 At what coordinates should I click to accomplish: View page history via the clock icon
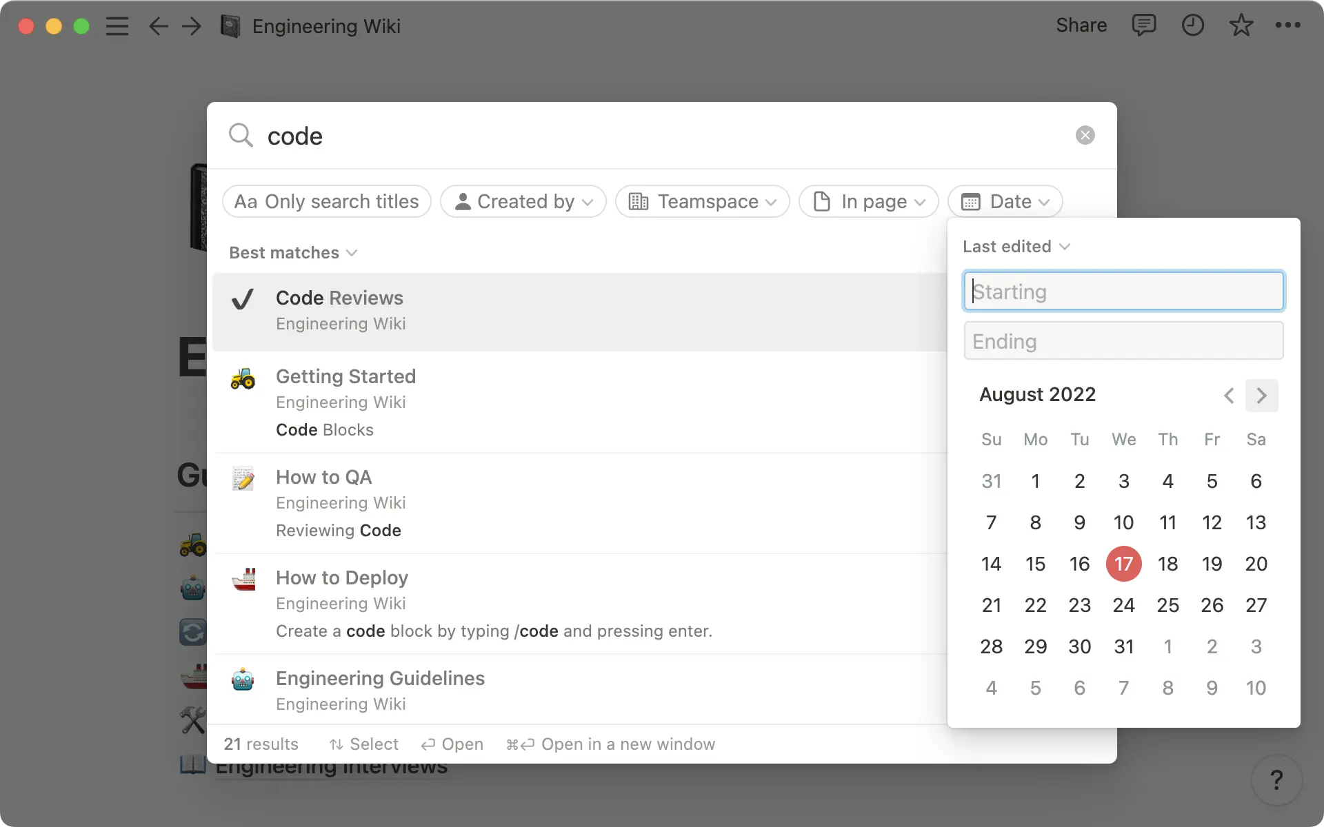click(x=1193, y=25)
